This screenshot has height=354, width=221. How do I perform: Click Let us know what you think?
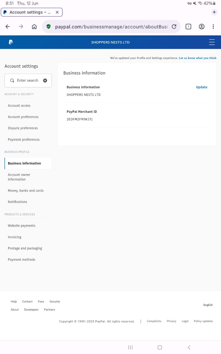198,58
